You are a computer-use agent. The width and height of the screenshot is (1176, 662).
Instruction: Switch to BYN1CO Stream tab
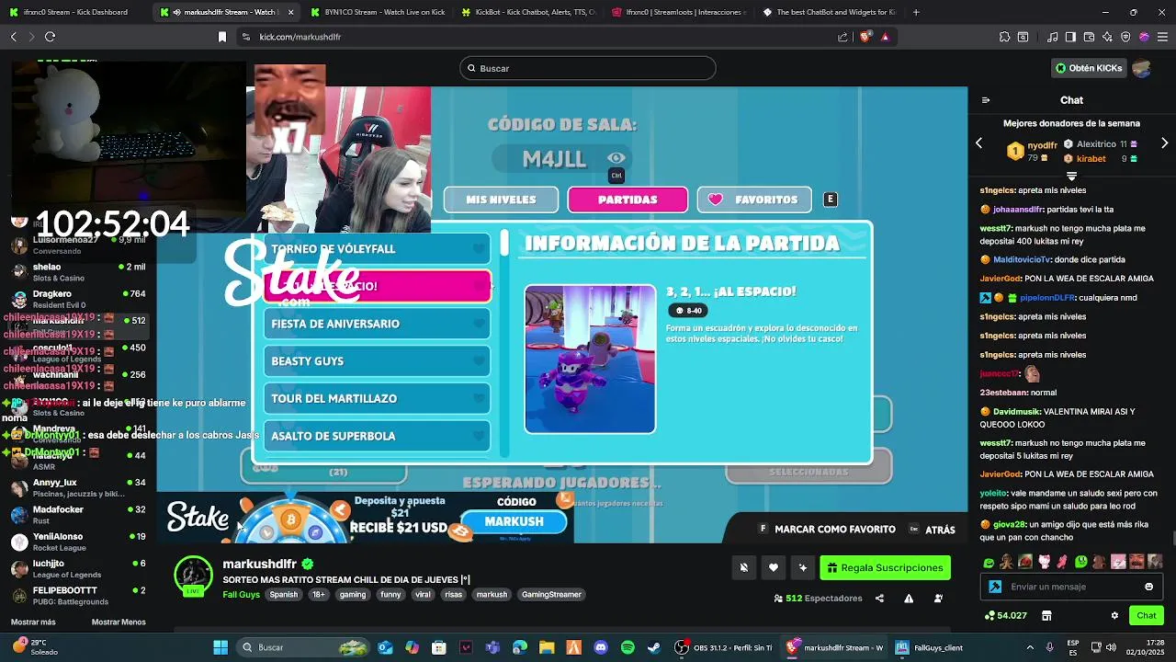pyautogui.click(x=378, y=12)
